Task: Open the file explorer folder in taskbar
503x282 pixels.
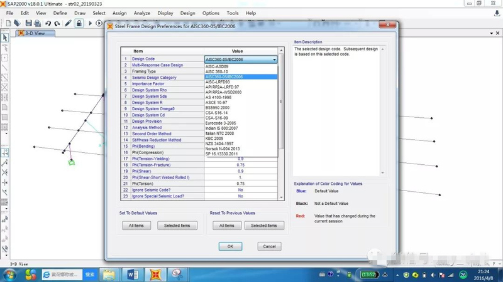Action: coord(109,274)
